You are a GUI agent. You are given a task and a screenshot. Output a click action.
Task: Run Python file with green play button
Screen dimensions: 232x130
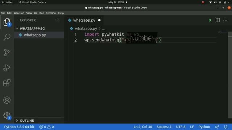[210, 20]
